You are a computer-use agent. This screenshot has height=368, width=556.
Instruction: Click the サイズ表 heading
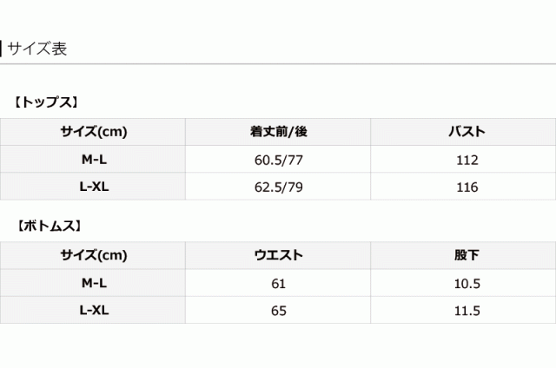click(37, 49)
